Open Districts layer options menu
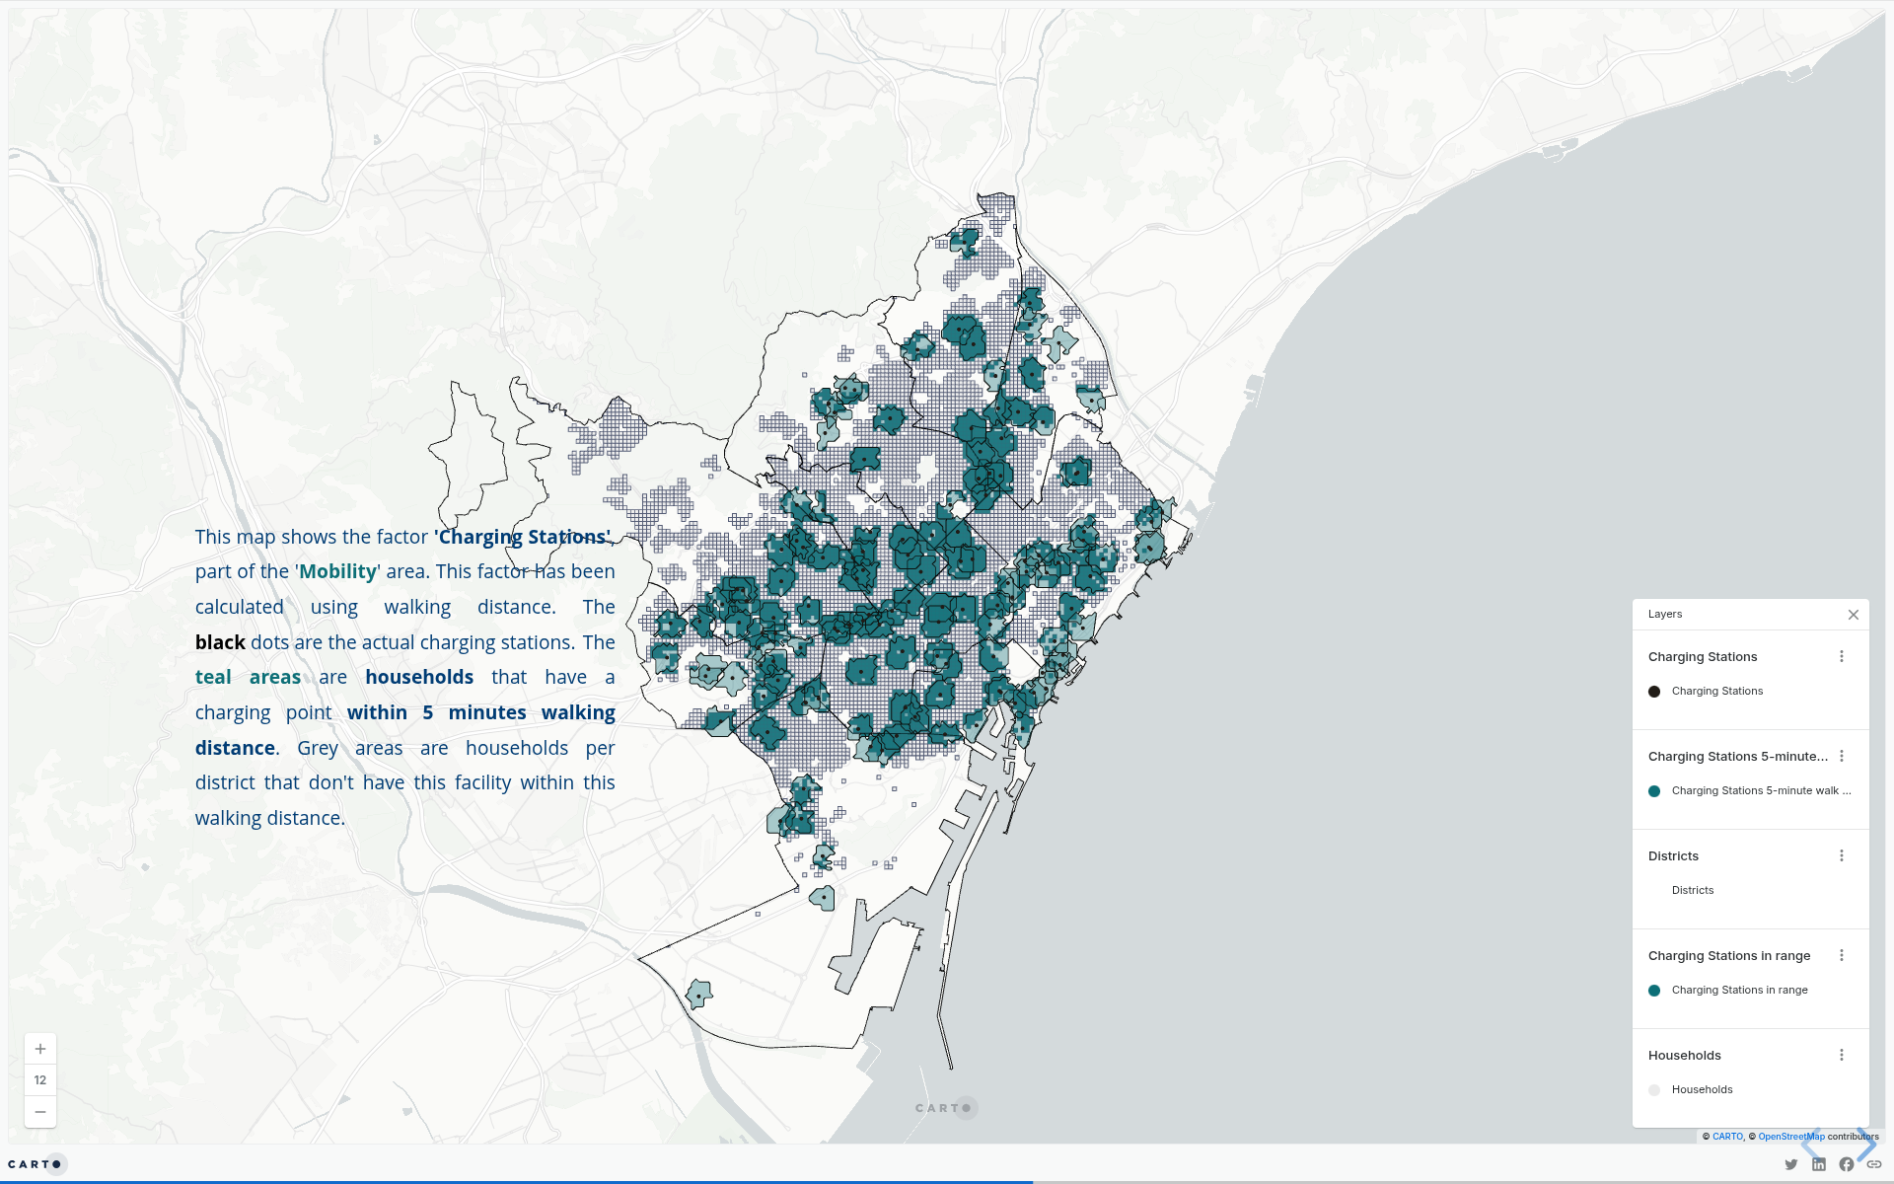Image resolution: width=1894 pixels, height=1184 pixels. coord(1842,856)
